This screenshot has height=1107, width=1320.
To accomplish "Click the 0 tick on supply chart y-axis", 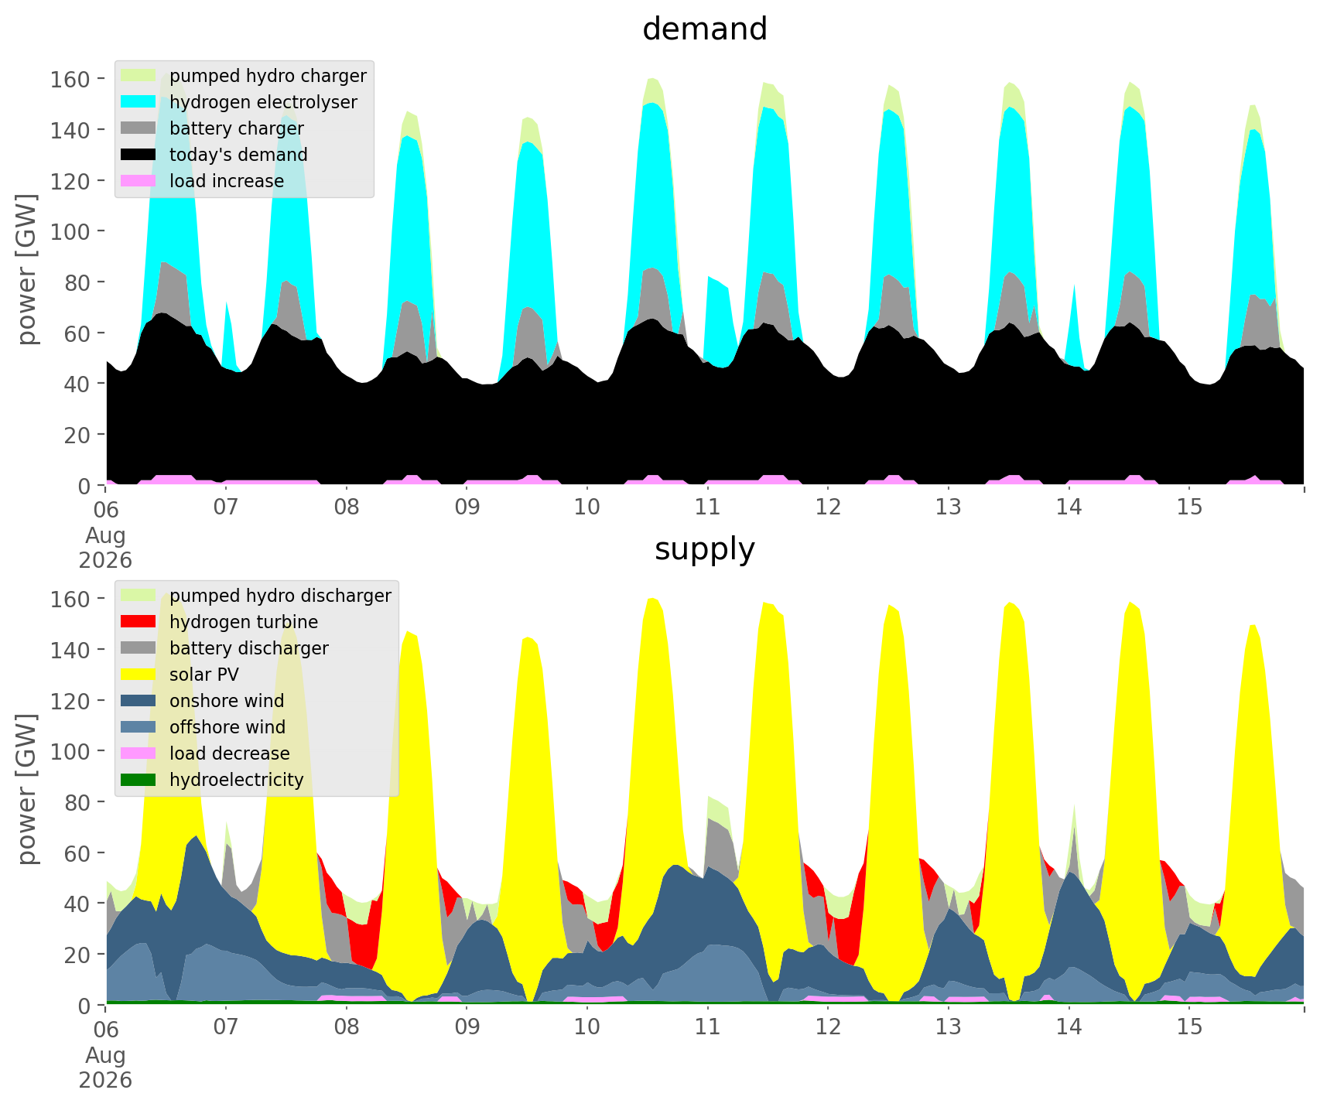I will tap(84, 1006).
